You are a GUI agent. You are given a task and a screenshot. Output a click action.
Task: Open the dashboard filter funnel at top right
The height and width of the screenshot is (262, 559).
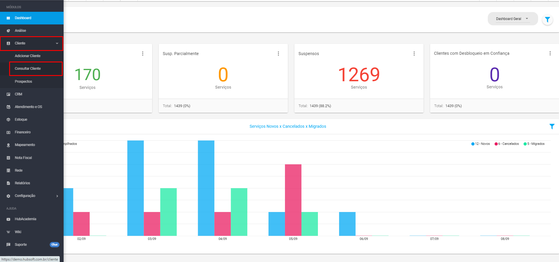(x=547, y=20)
